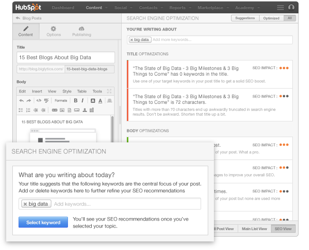
Task: Click the HubSpot logo
Action: click(28, 7)
